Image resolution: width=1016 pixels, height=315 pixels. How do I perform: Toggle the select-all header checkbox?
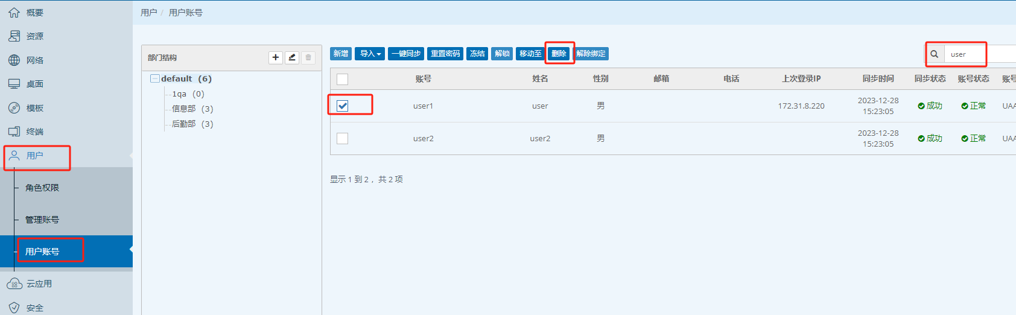tap(343, 79)
